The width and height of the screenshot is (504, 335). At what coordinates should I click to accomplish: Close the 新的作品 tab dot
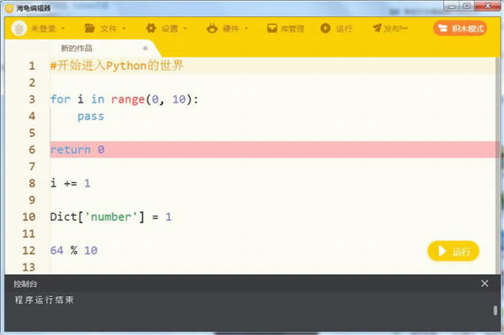pyautogui.click(x=145, y=49)
